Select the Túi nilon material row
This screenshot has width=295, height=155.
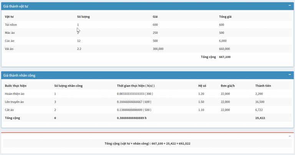[11, 25]
